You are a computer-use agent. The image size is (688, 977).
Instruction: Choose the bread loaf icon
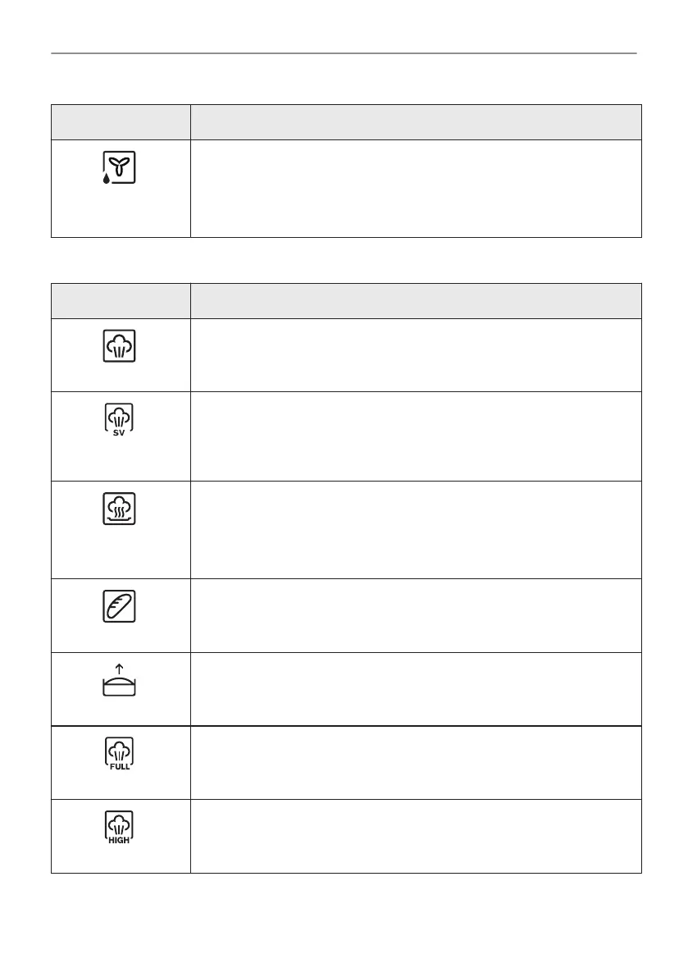tap(120, 608)
